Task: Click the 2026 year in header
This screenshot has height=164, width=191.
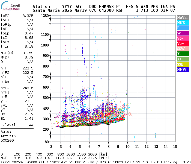Action: [x=67, y=10]
